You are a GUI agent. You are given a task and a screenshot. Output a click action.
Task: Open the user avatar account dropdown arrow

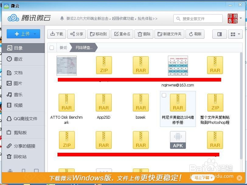[241, 18]
